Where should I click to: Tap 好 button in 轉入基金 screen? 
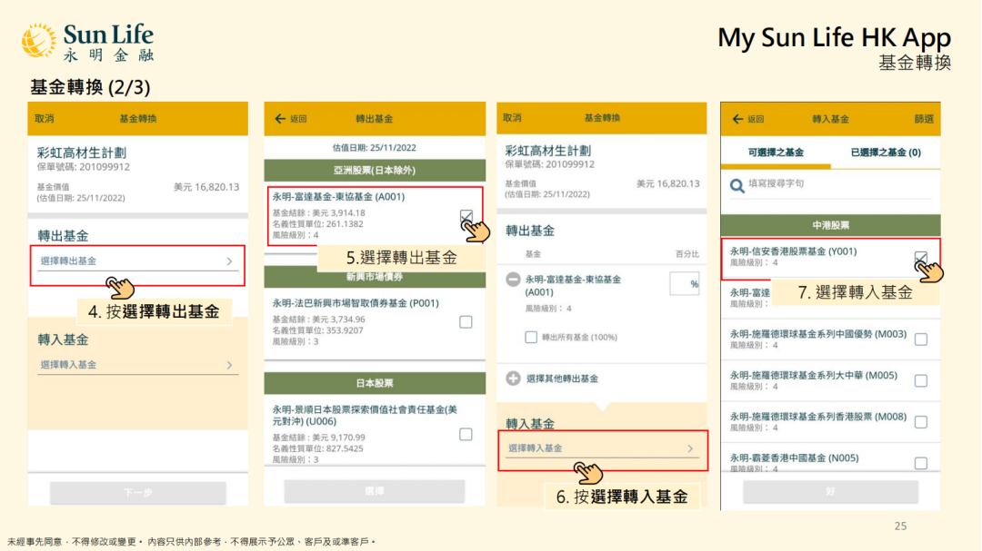(830, 492)
